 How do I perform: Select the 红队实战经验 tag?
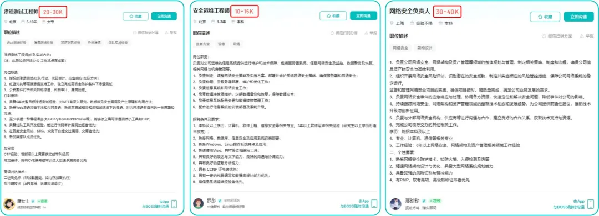coord(118,43)
